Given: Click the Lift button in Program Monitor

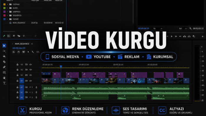Looking at the screenshot, I should point(185,37).
